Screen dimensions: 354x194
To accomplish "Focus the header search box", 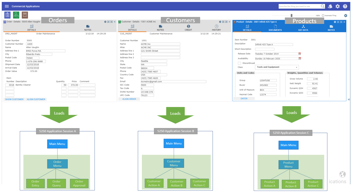I will (x=299, y=6).
